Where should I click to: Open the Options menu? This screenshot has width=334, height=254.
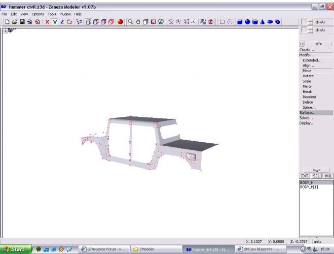pos(38,14)
